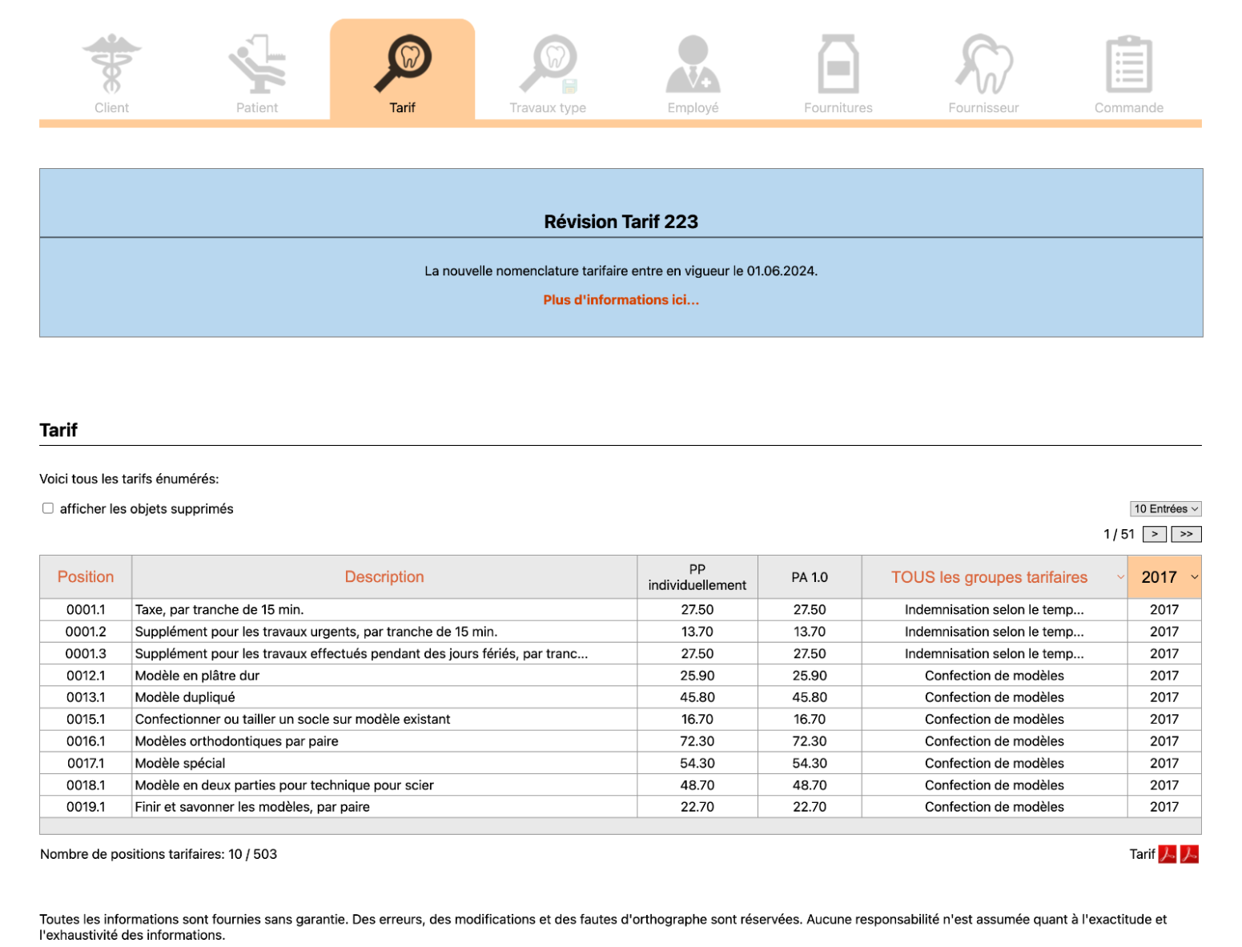Click PP value 72.30
Viewport: 1242px width, 947px height.
point(697,741)
